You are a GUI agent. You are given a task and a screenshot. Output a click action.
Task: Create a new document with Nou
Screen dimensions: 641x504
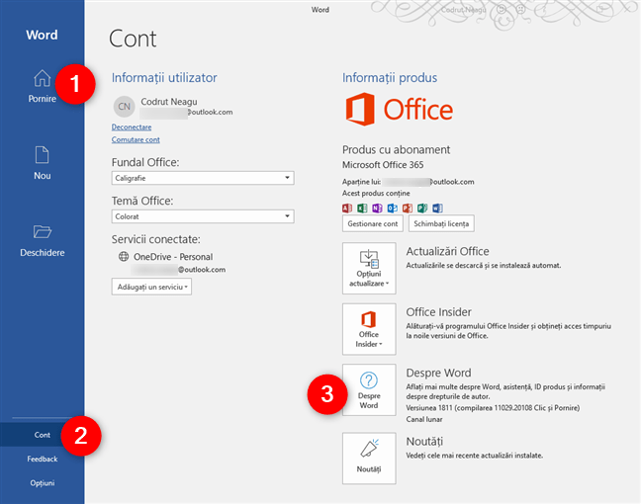pyautogui.click(x=43, y=163)
